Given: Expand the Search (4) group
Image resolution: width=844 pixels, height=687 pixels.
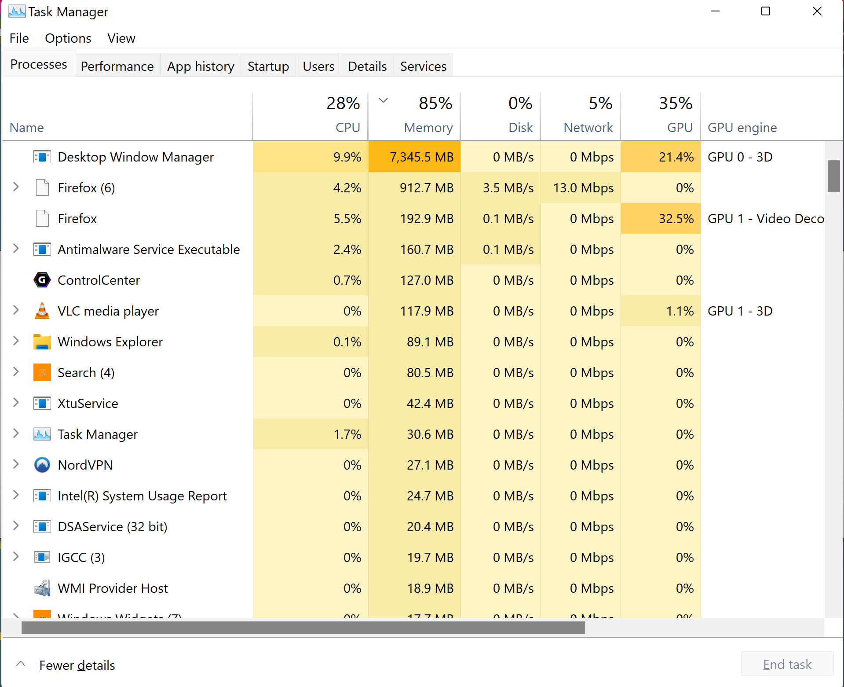Looking at the screenshot, I should 16,372.
